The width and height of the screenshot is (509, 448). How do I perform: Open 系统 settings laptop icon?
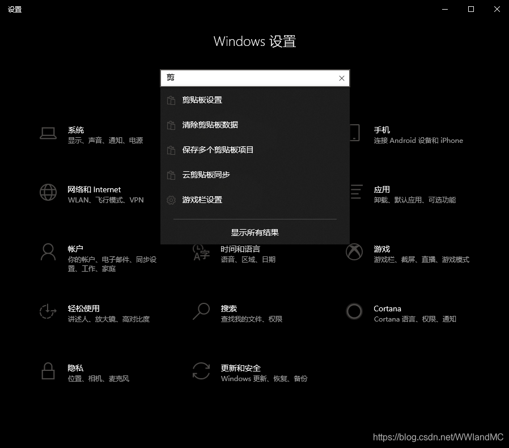[48, 133]
